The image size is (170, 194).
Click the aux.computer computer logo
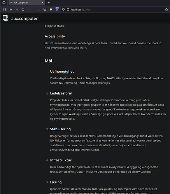point(6,18)
